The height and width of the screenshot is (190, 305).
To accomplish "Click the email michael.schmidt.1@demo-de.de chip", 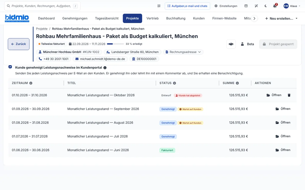I will click(100, 59).
